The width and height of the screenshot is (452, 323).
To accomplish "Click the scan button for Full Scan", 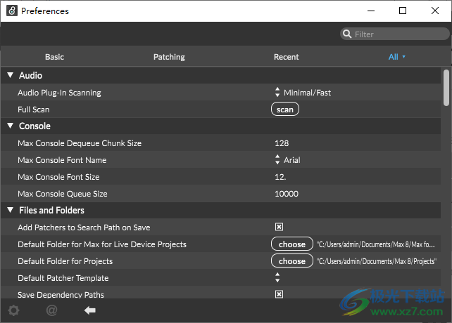I will point(285,110).
